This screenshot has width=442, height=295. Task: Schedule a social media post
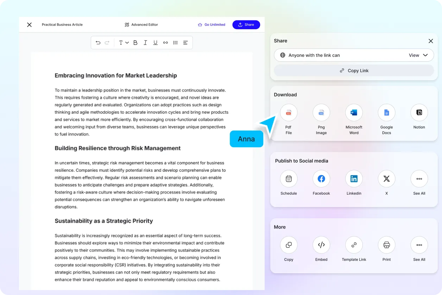[x=289, y=178]
